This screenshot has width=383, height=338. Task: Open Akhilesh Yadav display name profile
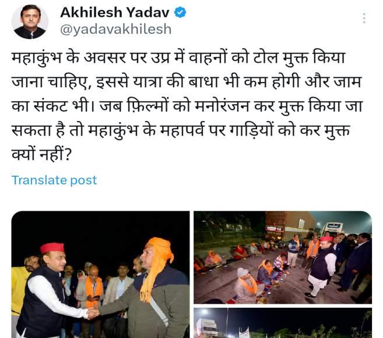(x=115, y=12)
